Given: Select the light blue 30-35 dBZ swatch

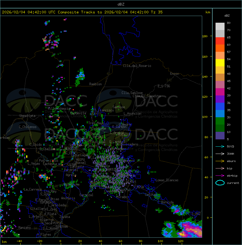Looking at the screenshot, I should 220,113.
